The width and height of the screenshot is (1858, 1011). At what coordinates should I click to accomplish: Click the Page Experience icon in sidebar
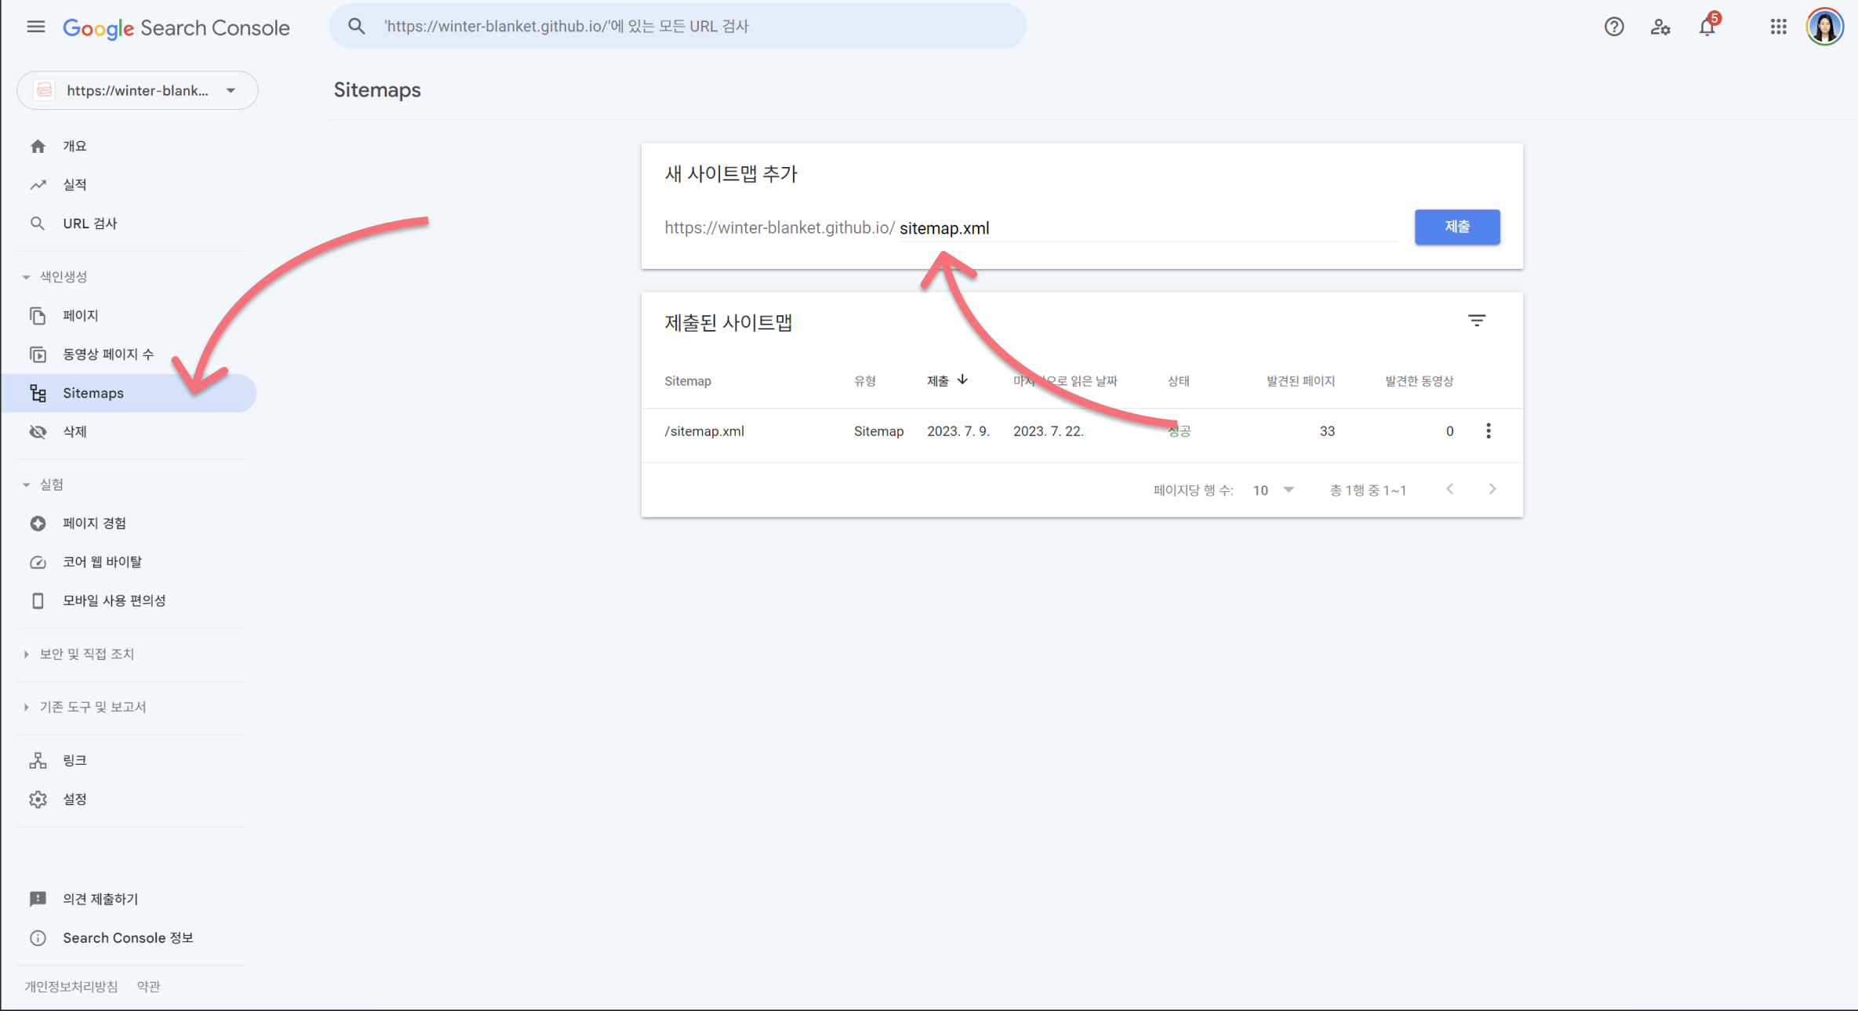click(x=38, y=523)
